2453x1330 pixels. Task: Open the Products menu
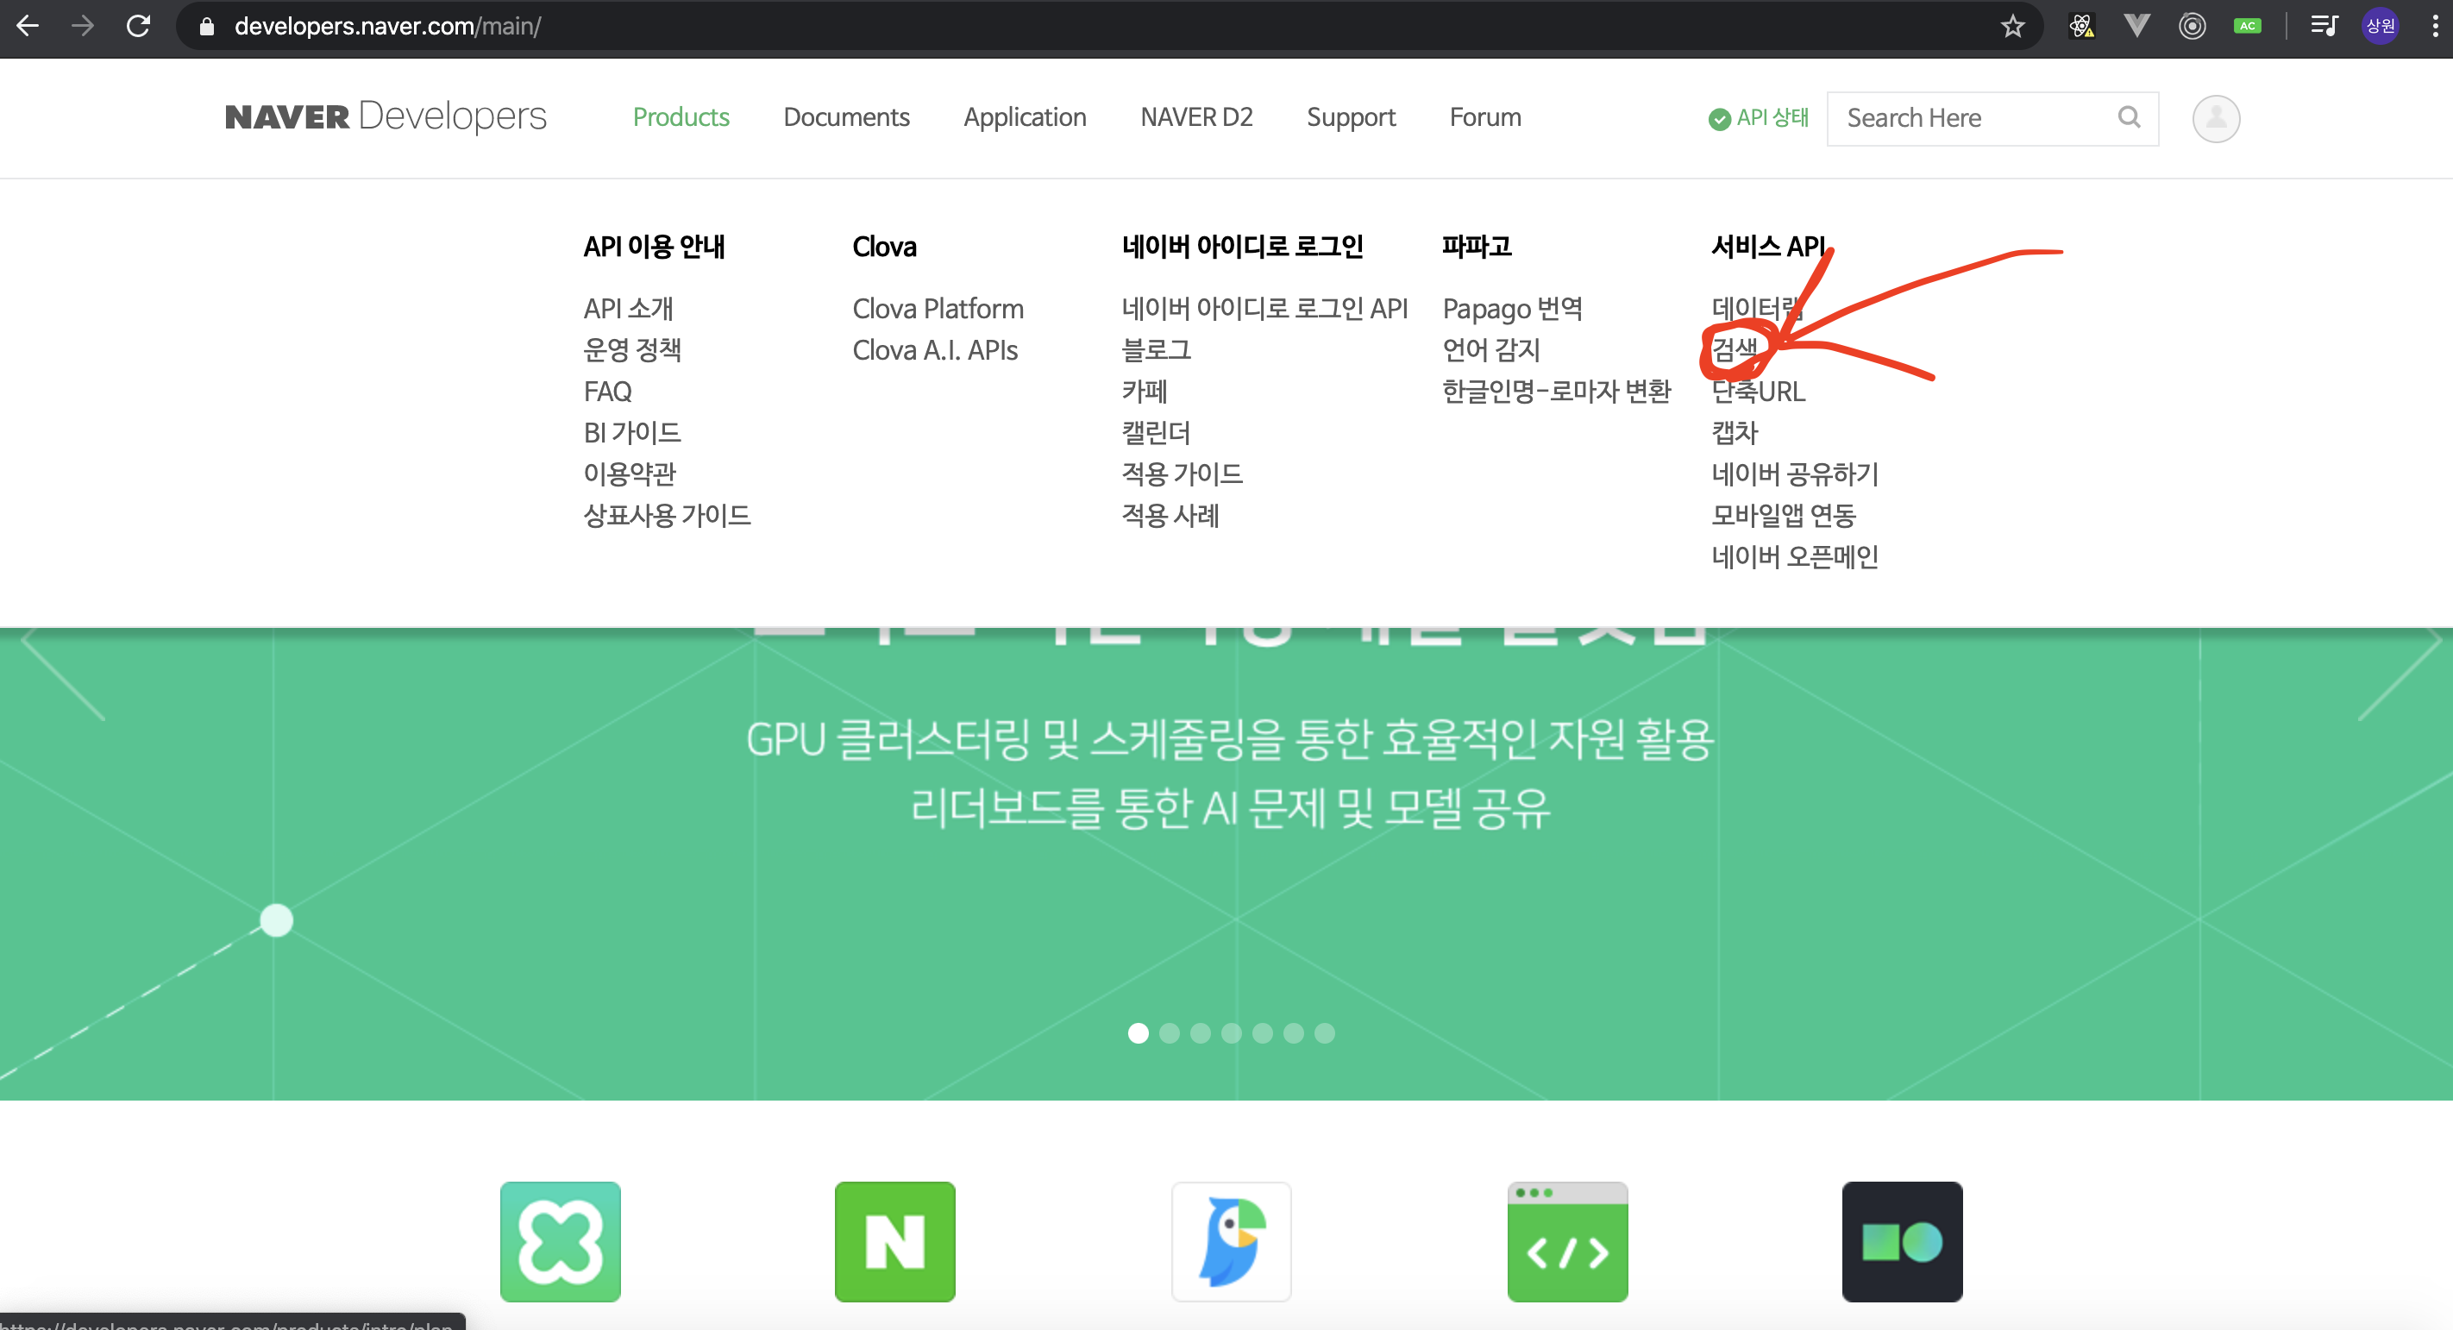point(680,117)
